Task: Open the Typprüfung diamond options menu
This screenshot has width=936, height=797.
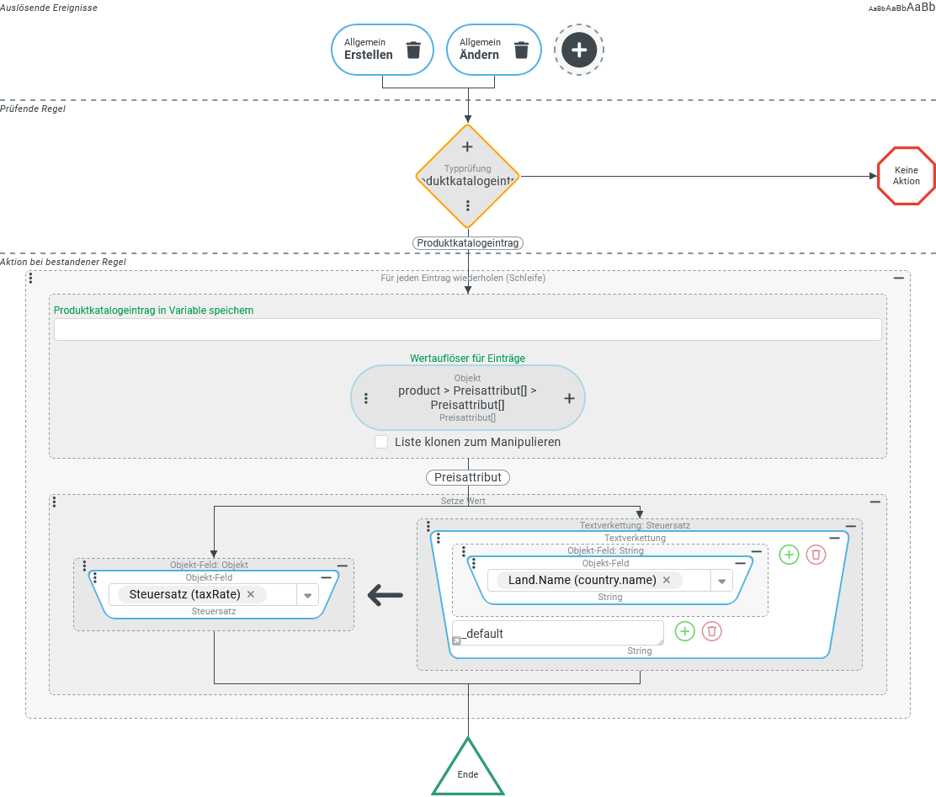Action: click(x=468, y=206)
